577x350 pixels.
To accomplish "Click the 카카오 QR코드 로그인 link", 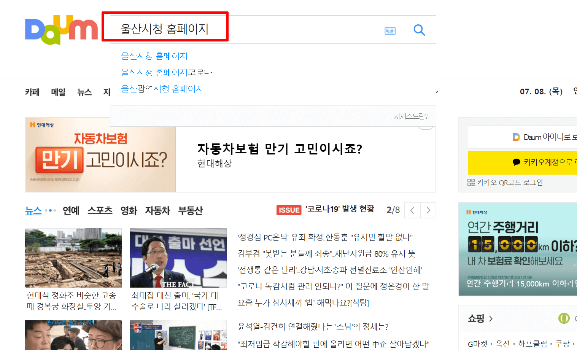I will point(510,183).
